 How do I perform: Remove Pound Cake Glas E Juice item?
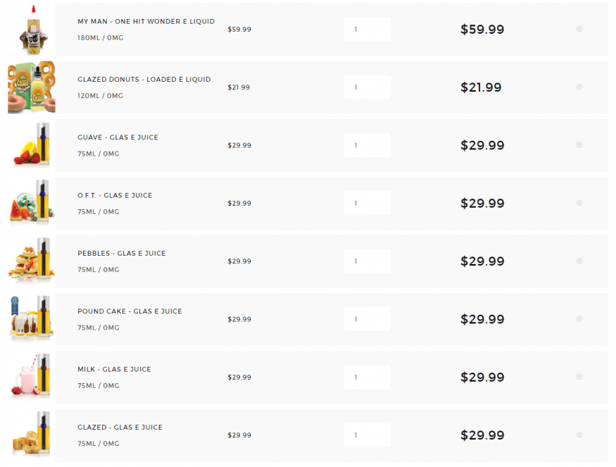(579, 319)
